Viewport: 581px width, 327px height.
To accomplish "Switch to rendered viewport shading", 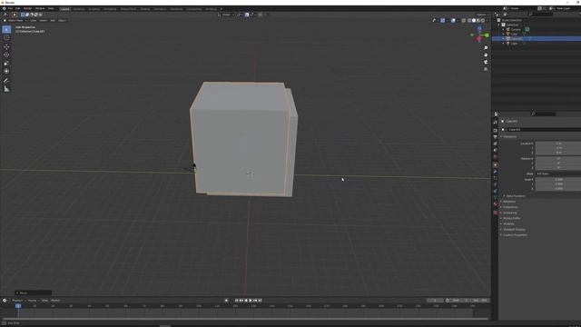I will click(483, 20).
